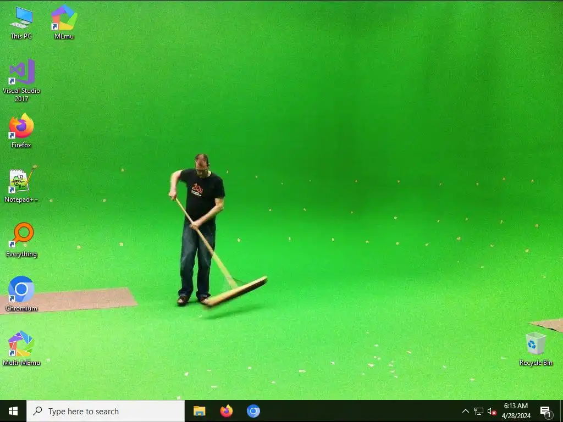Open the Windows Start menu
Viewport: 563px width, 422px height.
coord(13,411)
